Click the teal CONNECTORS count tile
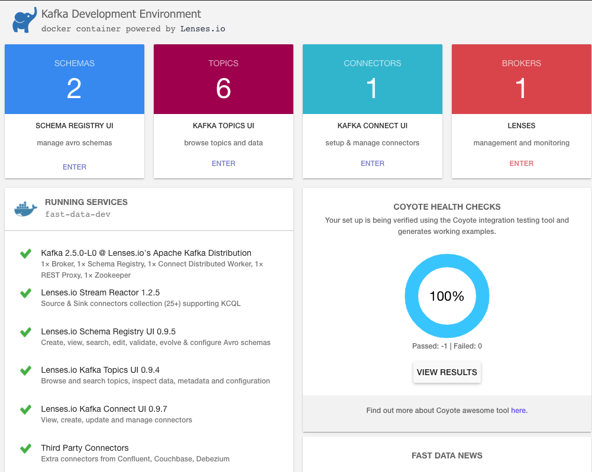 [x=373, y=79]
